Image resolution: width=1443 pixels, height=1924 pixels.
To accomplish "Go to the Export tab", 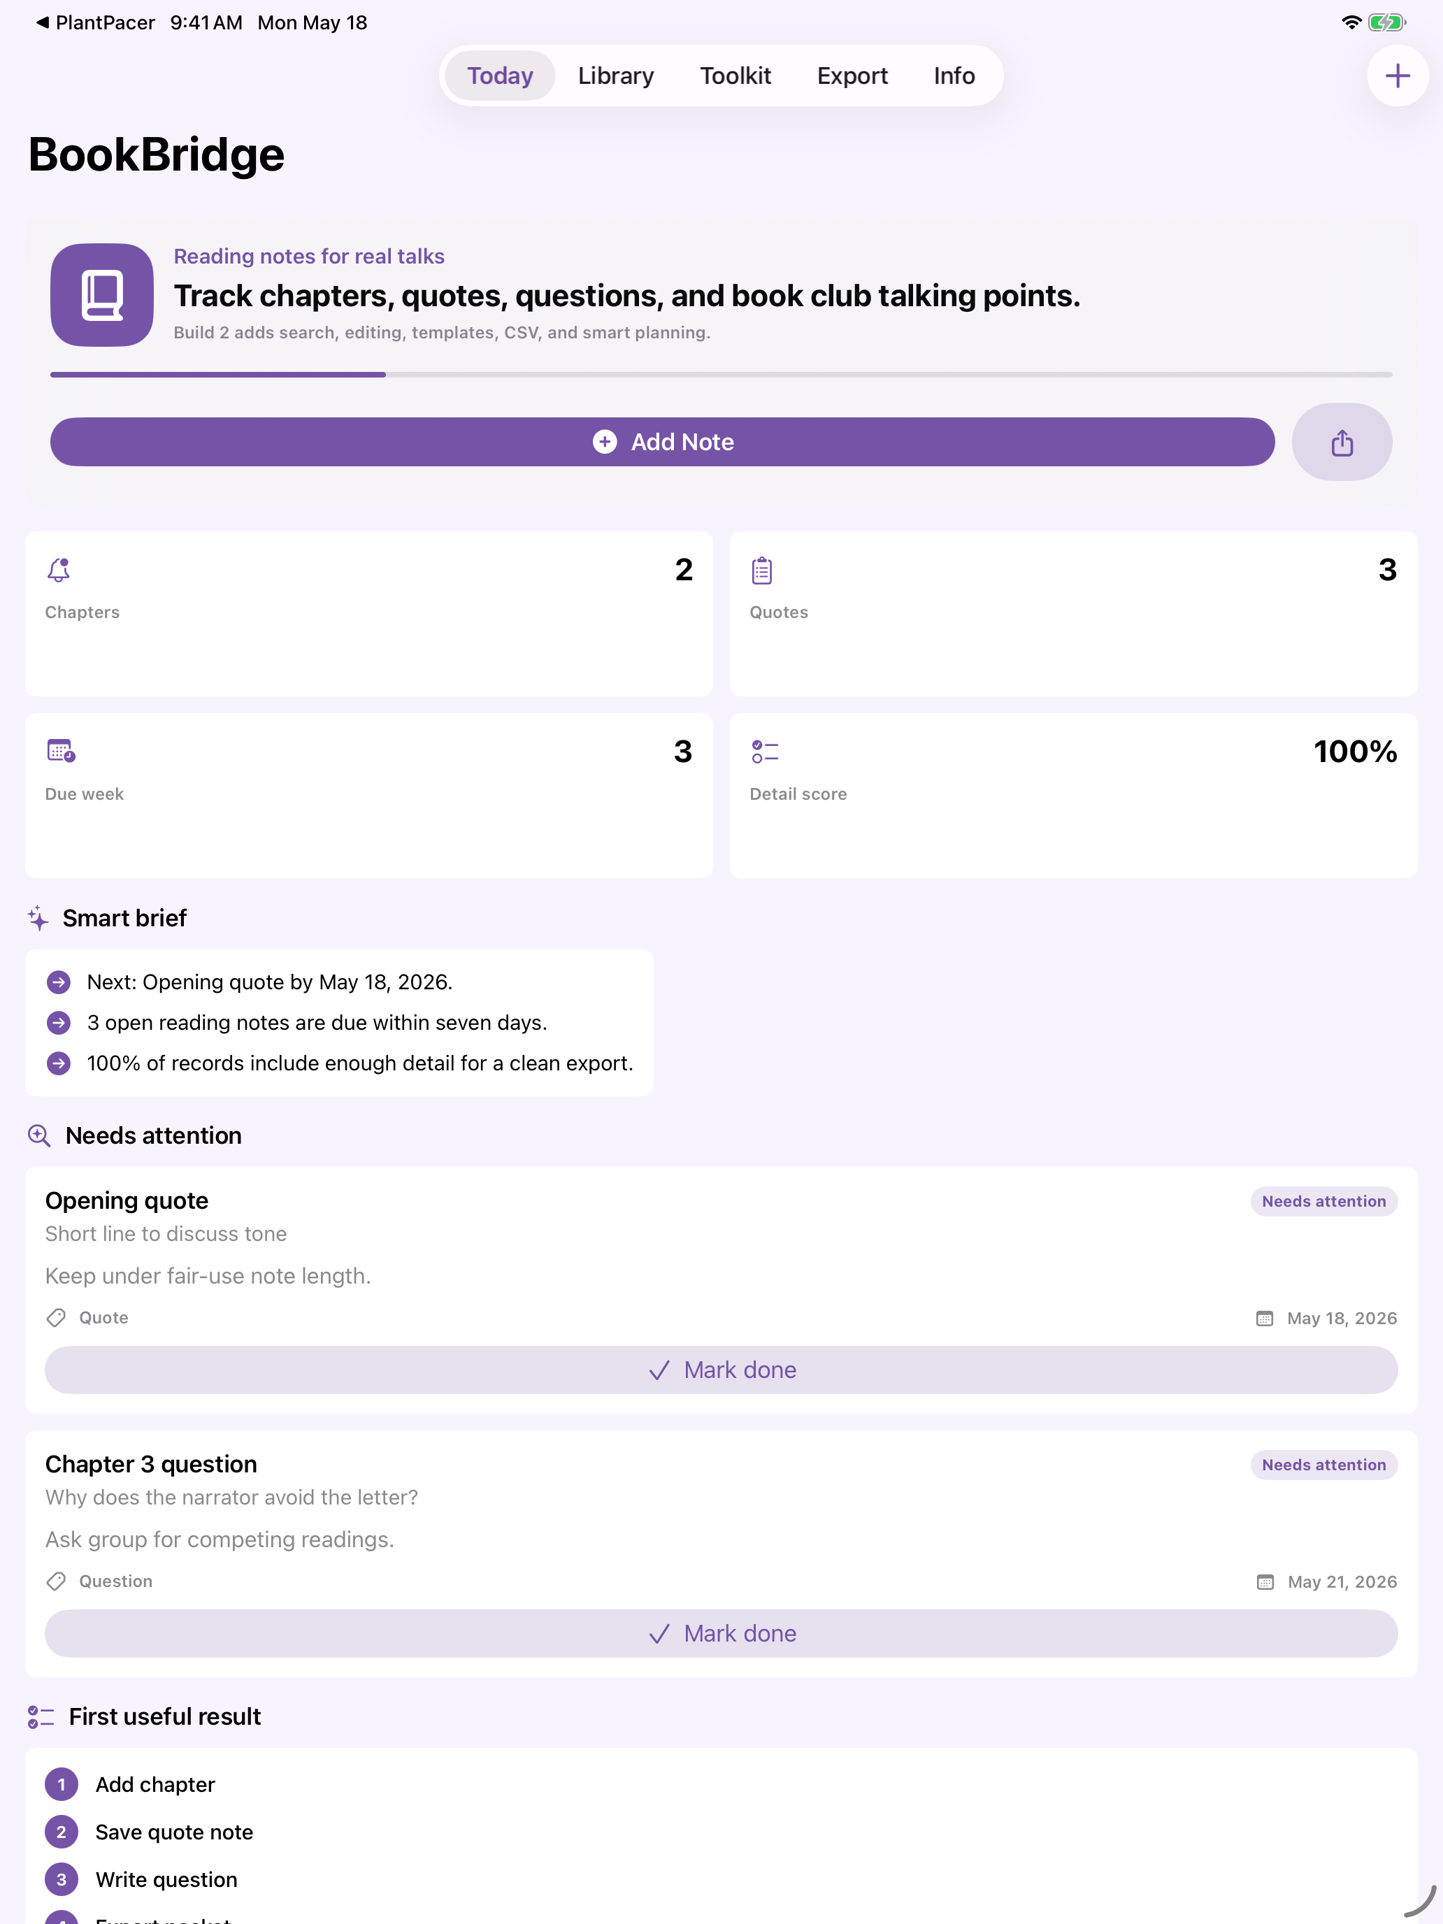I will tap(852, 76).
